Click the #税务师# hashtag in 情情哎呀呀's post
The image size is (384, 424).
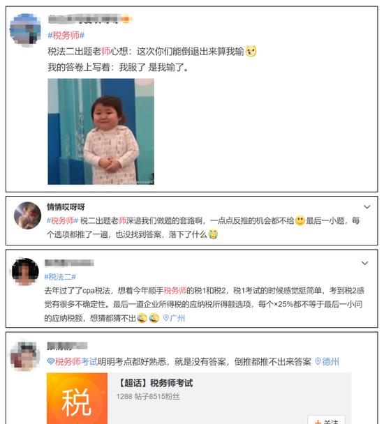pos(62,221)
